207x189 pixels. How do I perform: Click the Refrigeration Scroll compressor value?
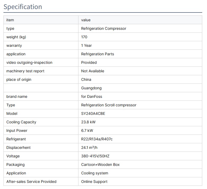pos(109,105)
